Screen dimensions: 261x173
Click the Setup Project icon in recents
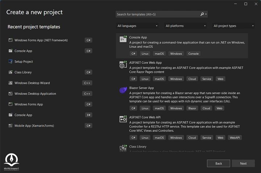(10, 62)
